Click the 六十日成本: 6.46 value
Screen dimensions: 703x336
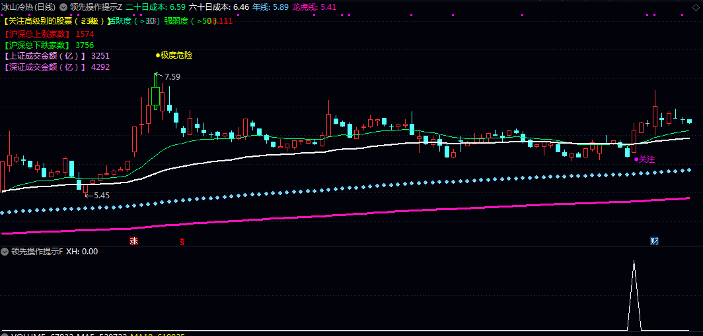coord(219,7)
